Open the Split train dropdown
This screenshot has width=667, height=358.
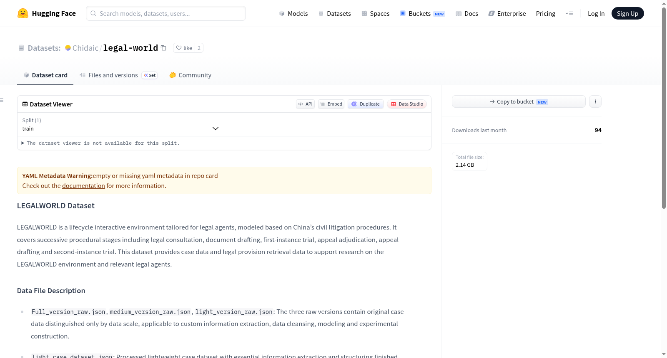pos(120,124)
